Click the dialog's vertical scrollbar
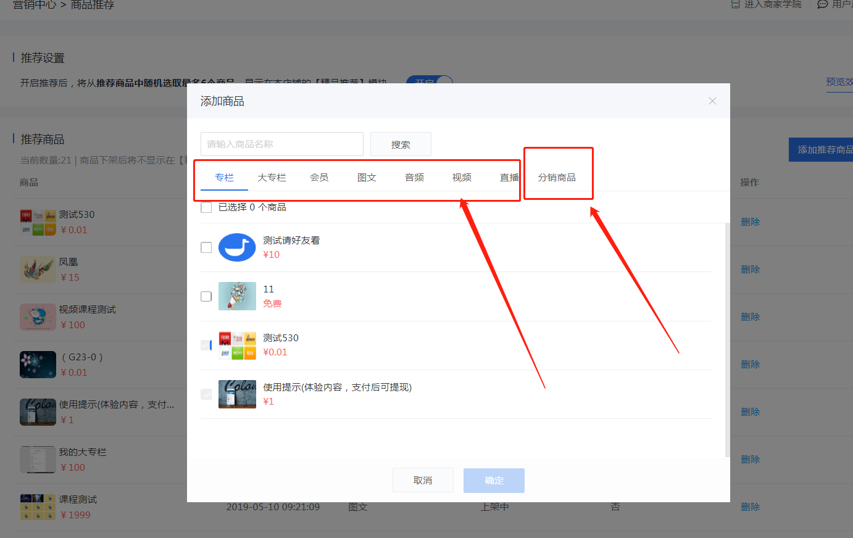Screen dimensions: 853x538 coord(727,339)
